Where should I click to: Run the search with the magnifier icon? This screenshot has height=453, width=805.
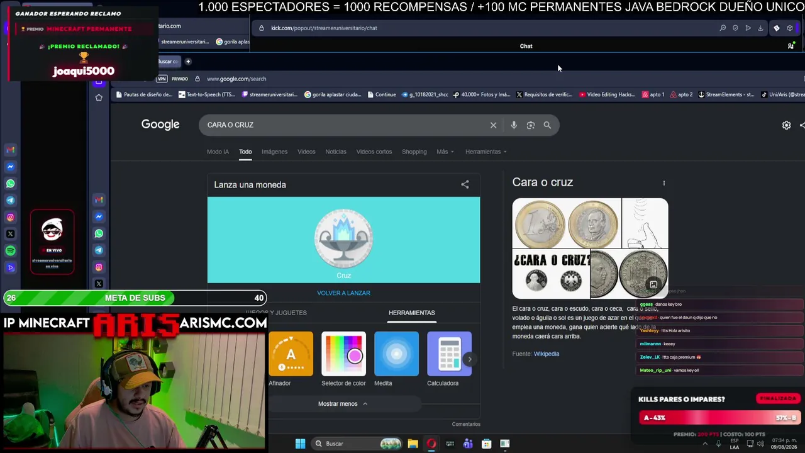547,125
